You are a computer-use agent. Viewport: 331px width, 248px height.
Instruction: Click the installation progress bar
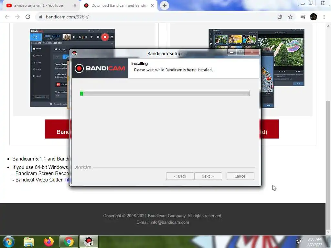point(165,93)
